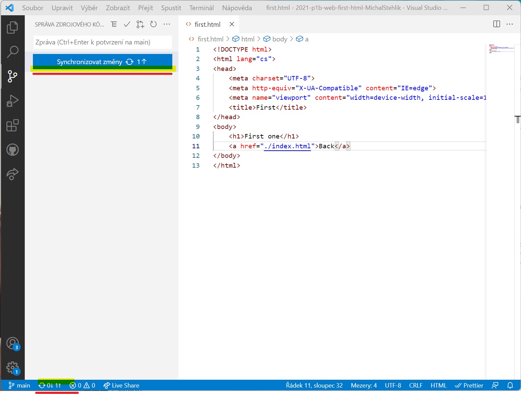Open the Search view in activity bar
Image resolution: width=521 pixels, height=394 pixels.
[13, 52]
